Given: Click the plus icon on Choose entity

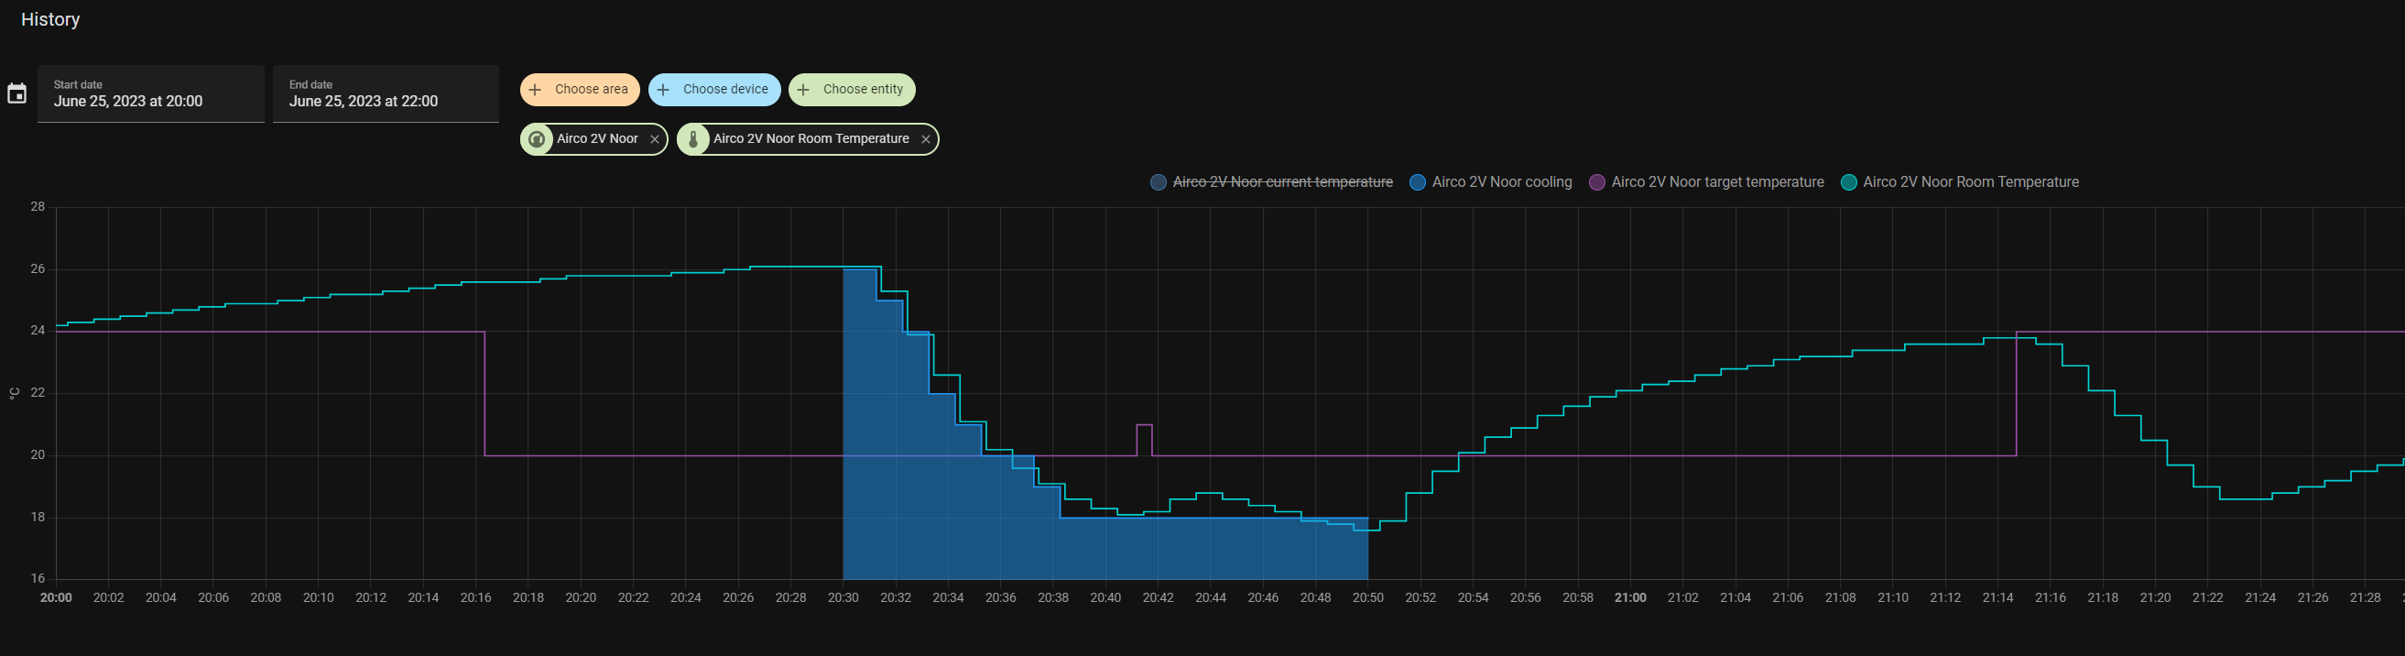Looking at the screenshot, I should point(803,90).
